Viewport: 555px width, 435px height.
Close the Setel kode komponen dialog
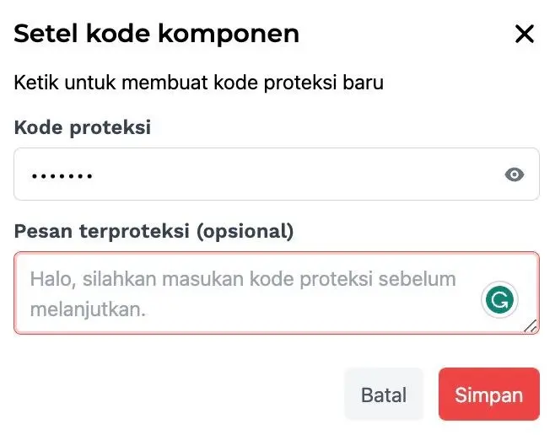pyautogui.click(x=525, y=34)
